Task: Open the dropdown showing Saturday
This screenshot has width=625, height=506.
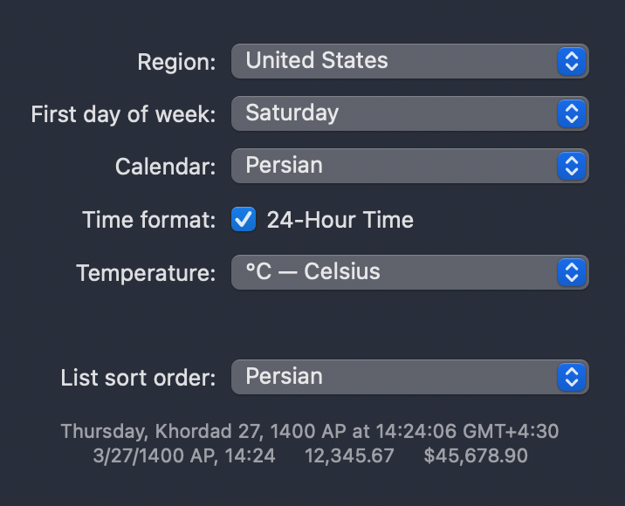Action: (x=393, y=113)
